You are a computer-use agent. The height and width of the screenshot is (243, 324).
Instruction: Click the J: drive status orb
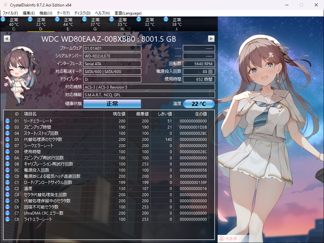tap(166, 19)
